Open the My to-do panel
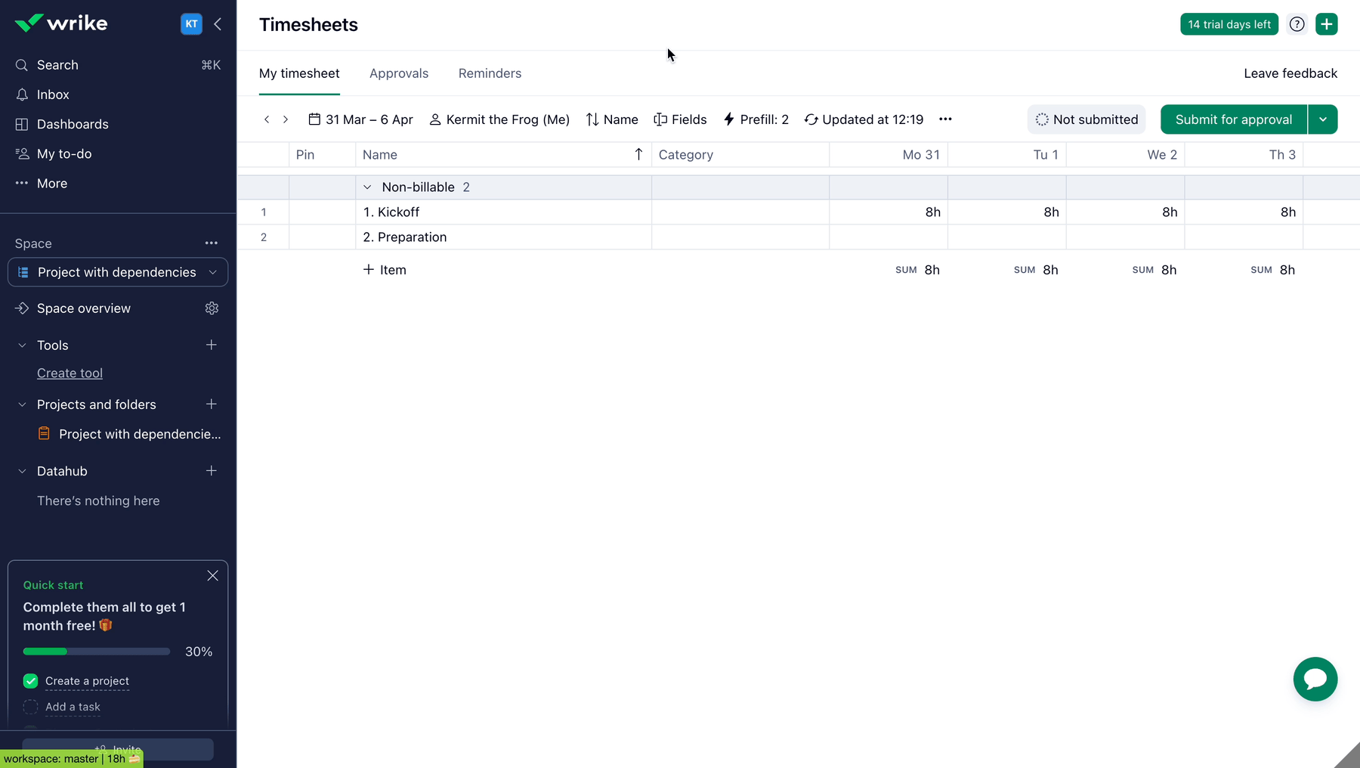The width and height of the screenshot is (1360, 768). pos(63,153)
